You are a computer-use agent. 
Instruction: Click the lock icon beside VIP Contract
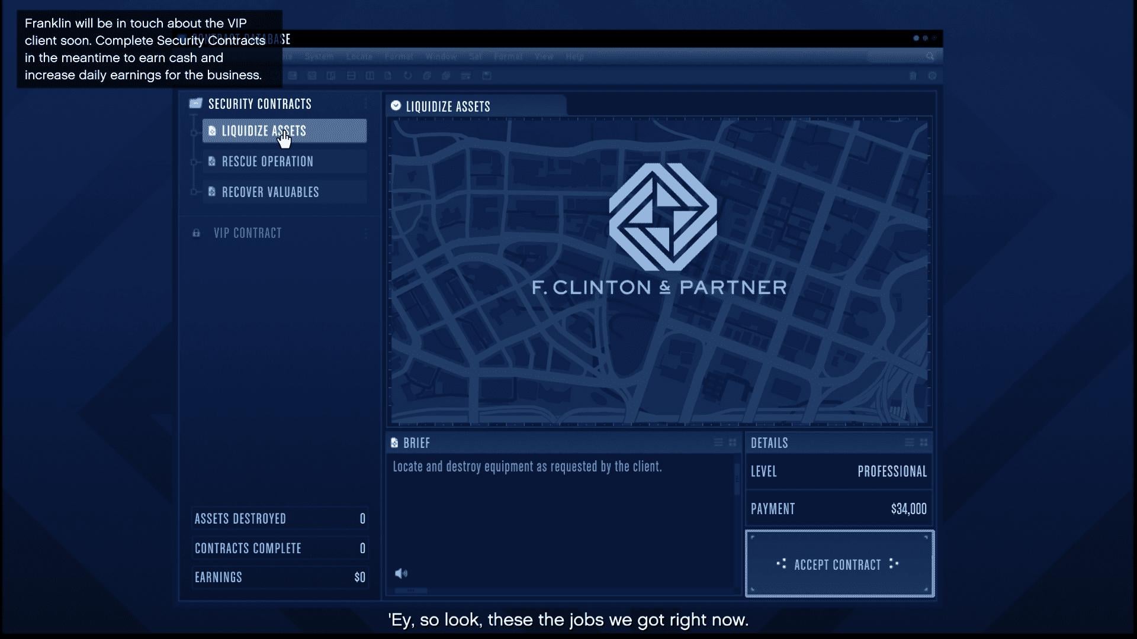(x=196, y=233)
